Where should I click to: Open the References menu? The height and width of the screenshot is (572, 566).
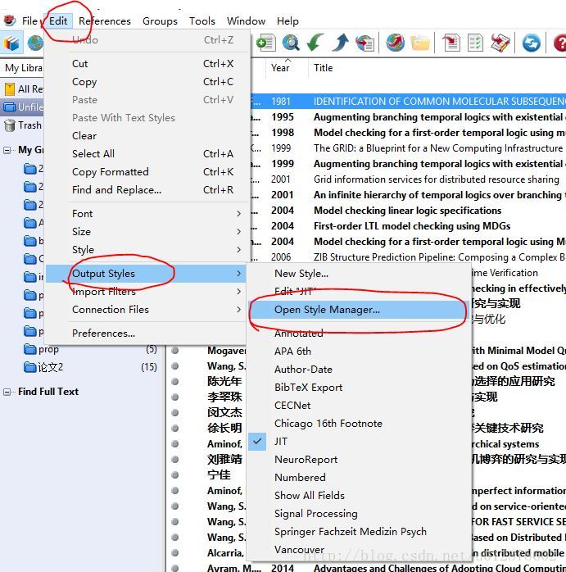pyautogui.click(x=105, y=20)
